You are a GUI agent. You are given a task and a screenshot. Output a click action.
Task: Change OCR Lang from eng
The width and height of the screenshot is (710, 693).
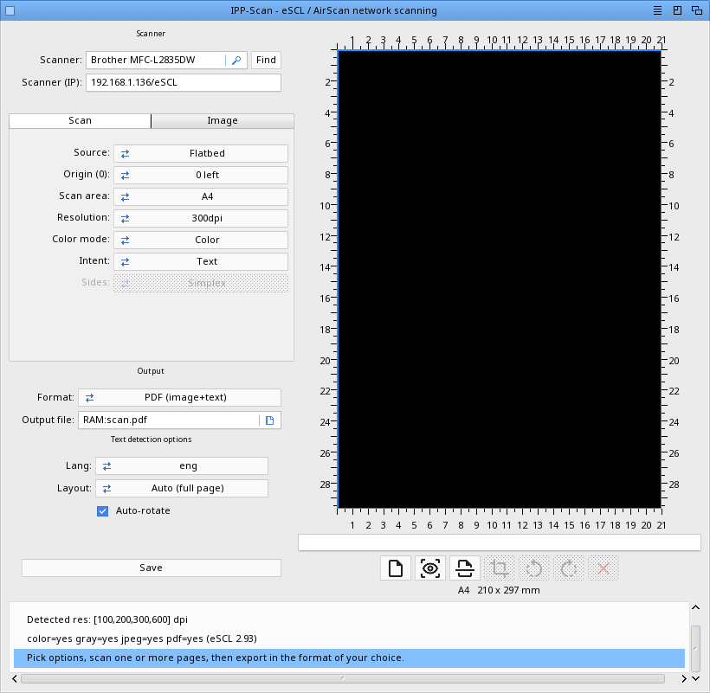click(182, 466)
